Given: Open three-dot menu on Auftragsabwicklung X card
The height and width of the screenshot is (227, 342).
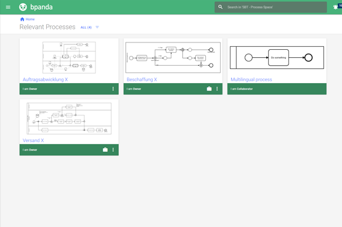Looking at the screenshot, I should [113, 89].
